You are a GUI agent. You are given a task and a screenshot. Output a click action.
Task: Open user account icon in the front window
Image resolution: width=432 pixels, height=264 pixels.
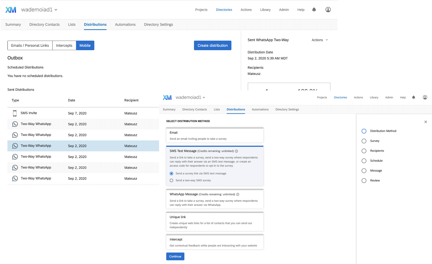point(425,97)
